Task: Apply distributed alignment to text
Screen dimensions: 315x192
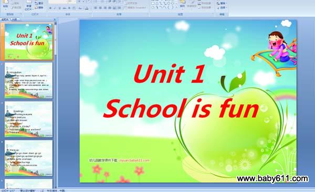Action: (114, 8)
